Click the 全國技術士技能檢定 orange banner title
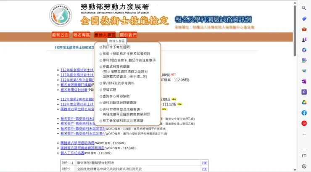 click(x=124, y=21)
